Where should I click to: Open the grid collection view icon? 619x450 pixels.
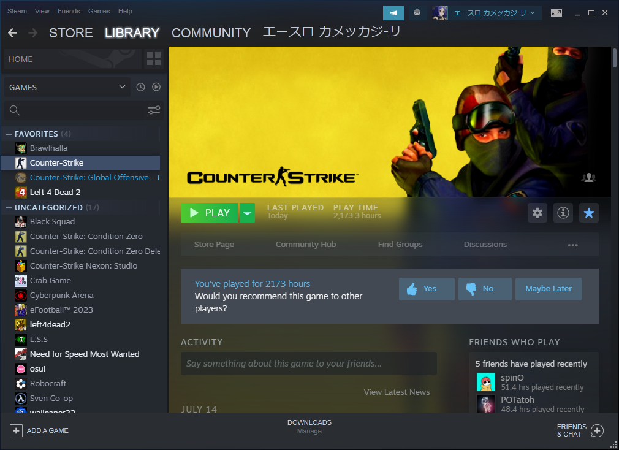[x=154, y=59]
